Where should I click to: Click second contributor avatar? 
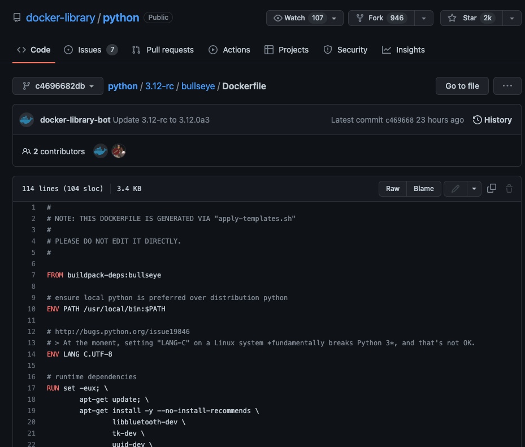coord(118,151)
